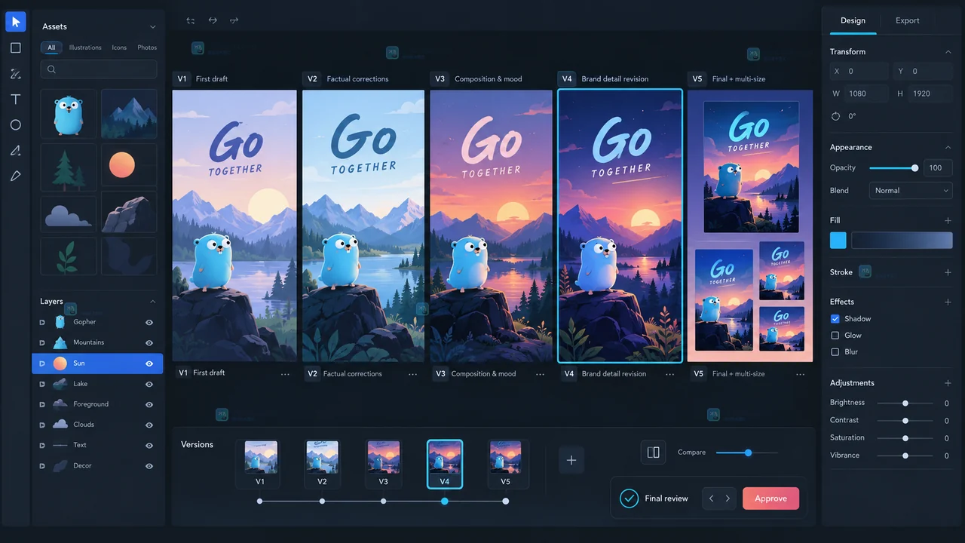Switch to the Photos assets tab

click(x=147, y=48)
